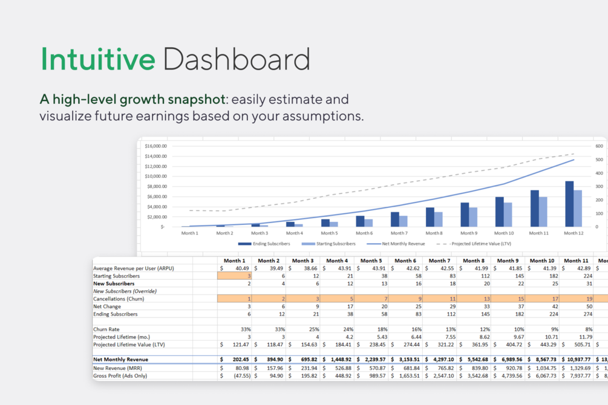Select the Starting Subscribers Month 1 cell showing 3
The height and width of the screenshot is (405, 608).
(234, 276)
